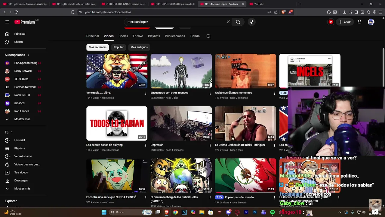Open three-dot menu for "El peor país del mundo"

[274, 198]
